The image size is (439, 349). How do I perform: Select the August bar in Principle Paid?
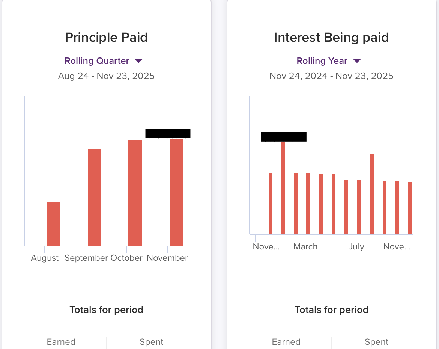pyautogui.click(x=53, y=224)
